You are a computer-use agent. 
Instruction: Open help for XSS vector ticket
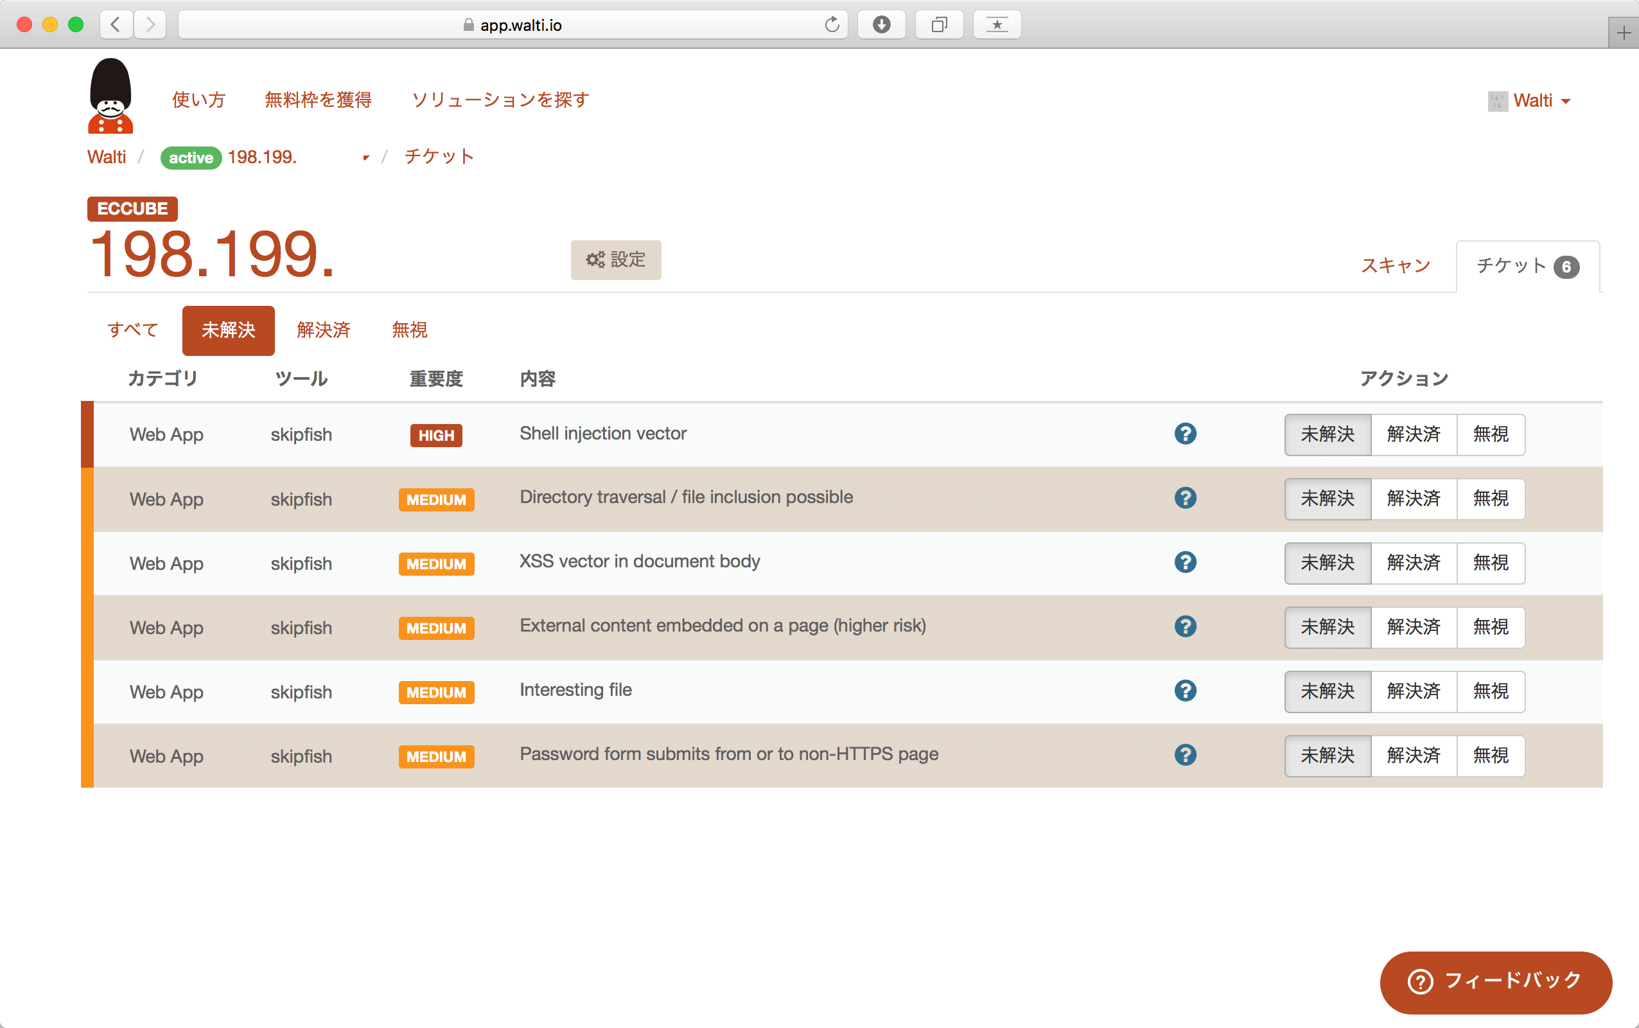(1185, 562)
